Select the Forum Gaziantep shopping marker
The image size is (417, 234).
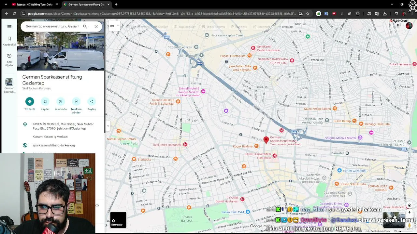[x=339, y=171]
